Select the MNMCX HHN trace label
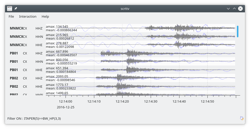250x129 pixels. click(26, 37)
